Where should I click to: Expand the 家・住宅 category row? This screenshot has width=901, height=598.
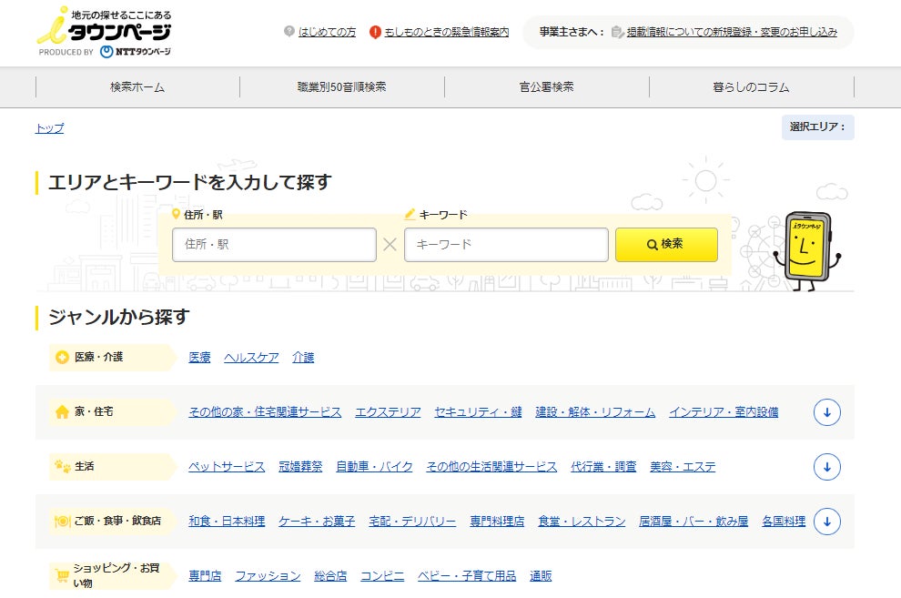tap(827, 412)
